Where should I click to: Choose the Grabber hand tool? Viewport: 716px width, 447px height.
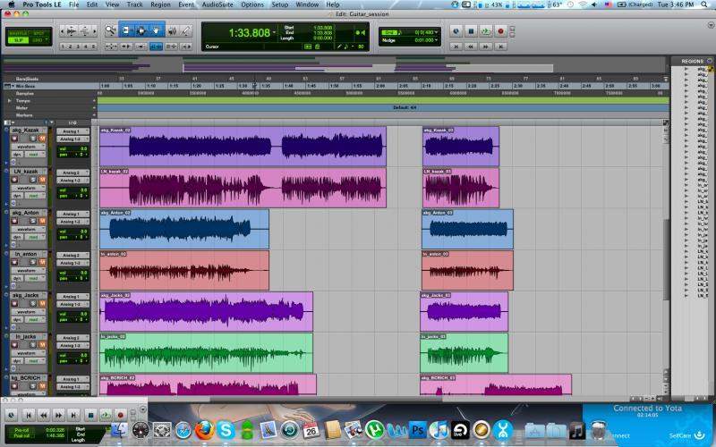click(x=155, y=30)
